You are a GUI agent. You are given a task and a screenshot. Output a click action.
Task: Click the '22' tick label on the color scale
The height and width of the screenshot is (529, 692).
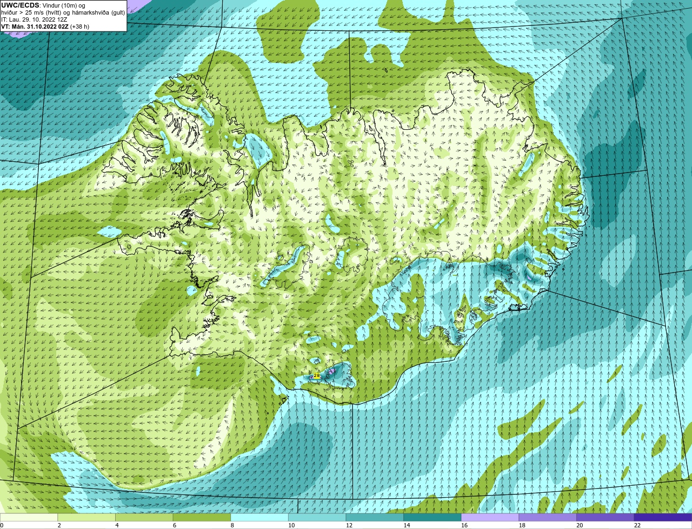[637, 525]
